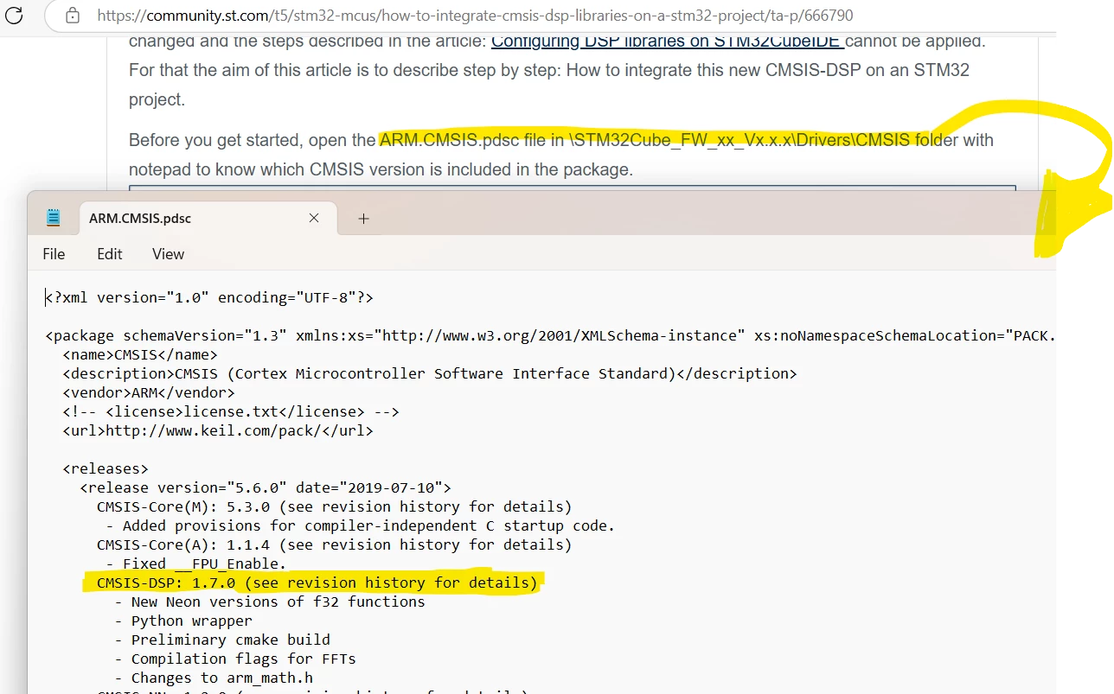
Task: Close the ARM.CMSIS.pdsc tab
Action: click(314, 218)
